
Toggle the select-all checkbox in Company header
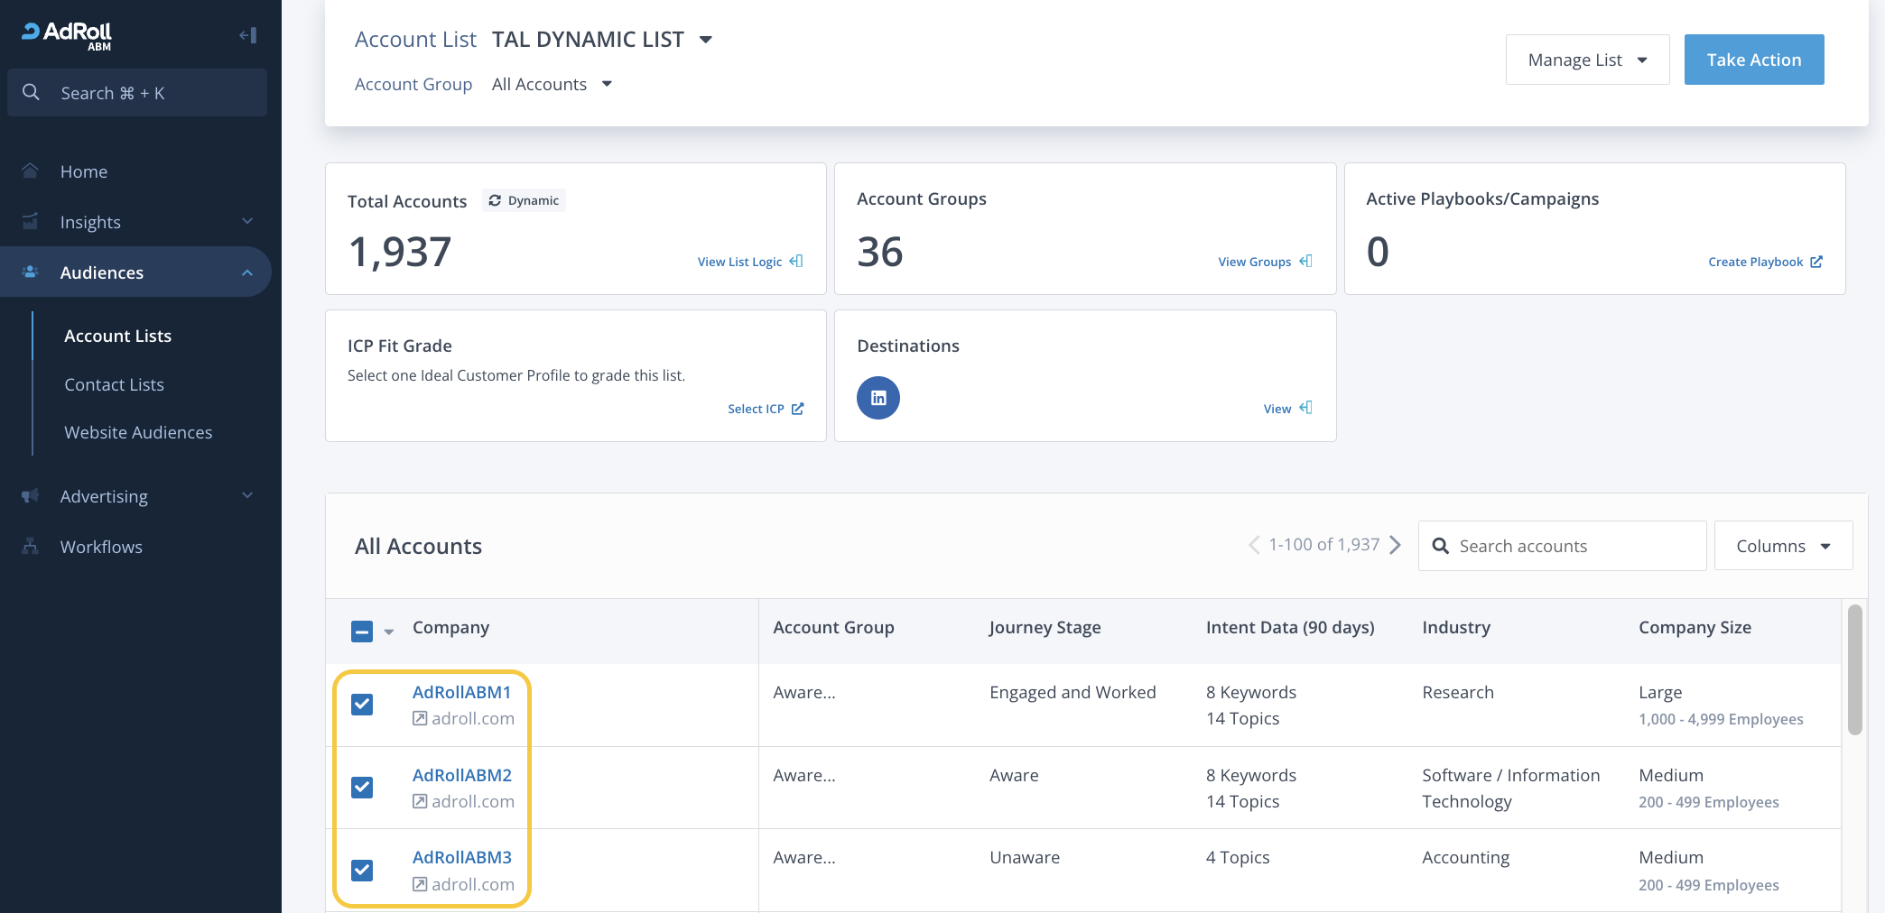(362, 632)
